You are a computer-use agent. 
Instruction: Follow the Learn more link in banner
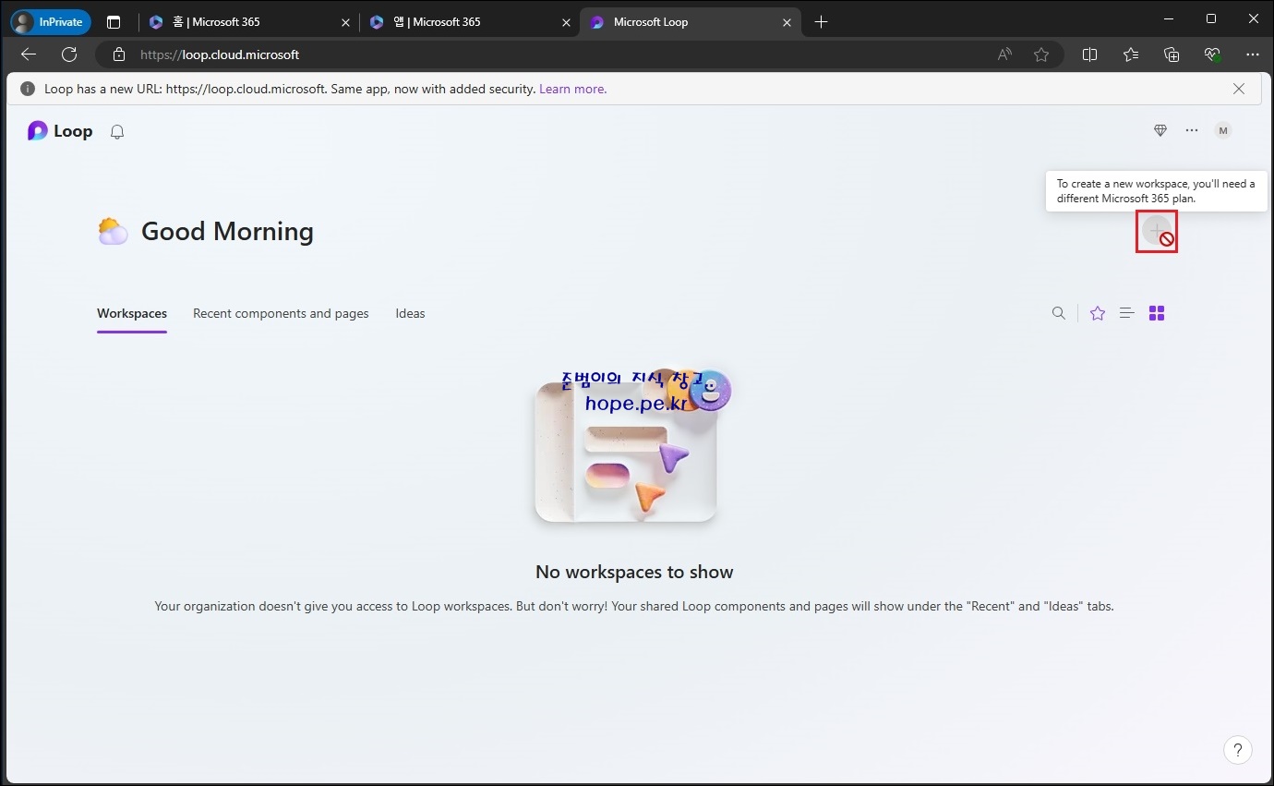572,90
